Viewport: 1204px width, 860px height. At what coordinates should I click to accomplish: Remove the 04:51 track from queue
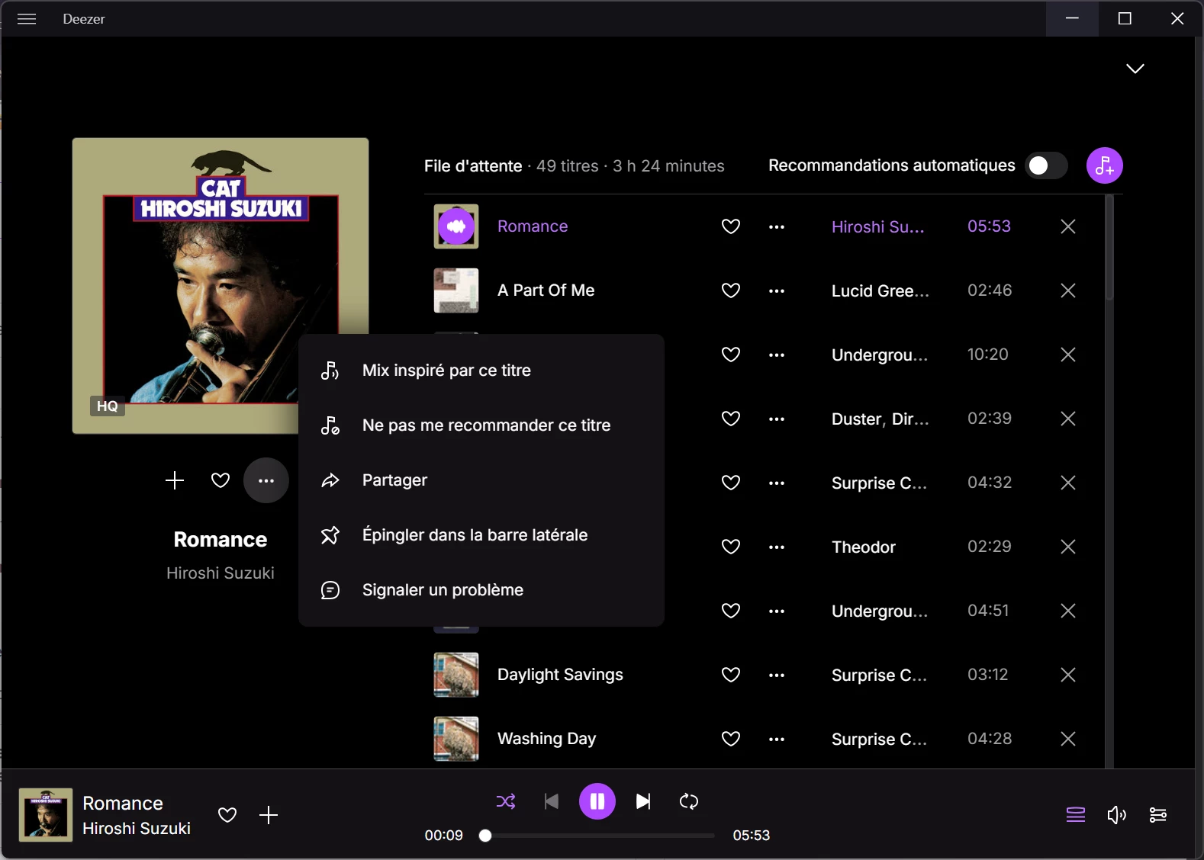[x=1068, y=611]
